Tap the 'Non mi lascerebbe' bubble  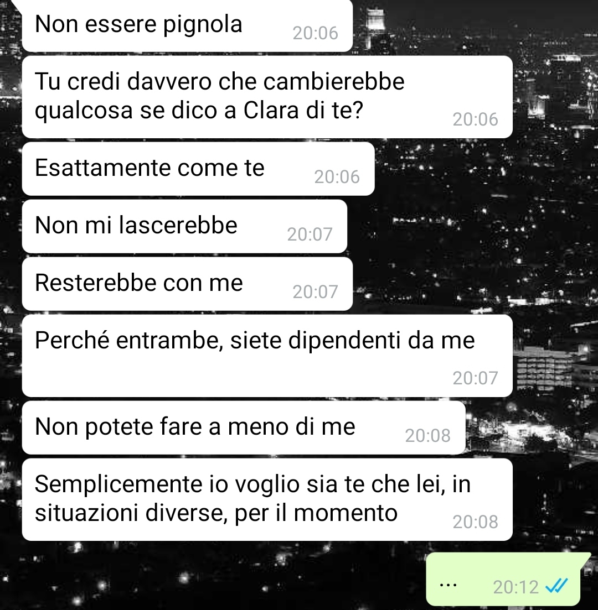(184, 226)
